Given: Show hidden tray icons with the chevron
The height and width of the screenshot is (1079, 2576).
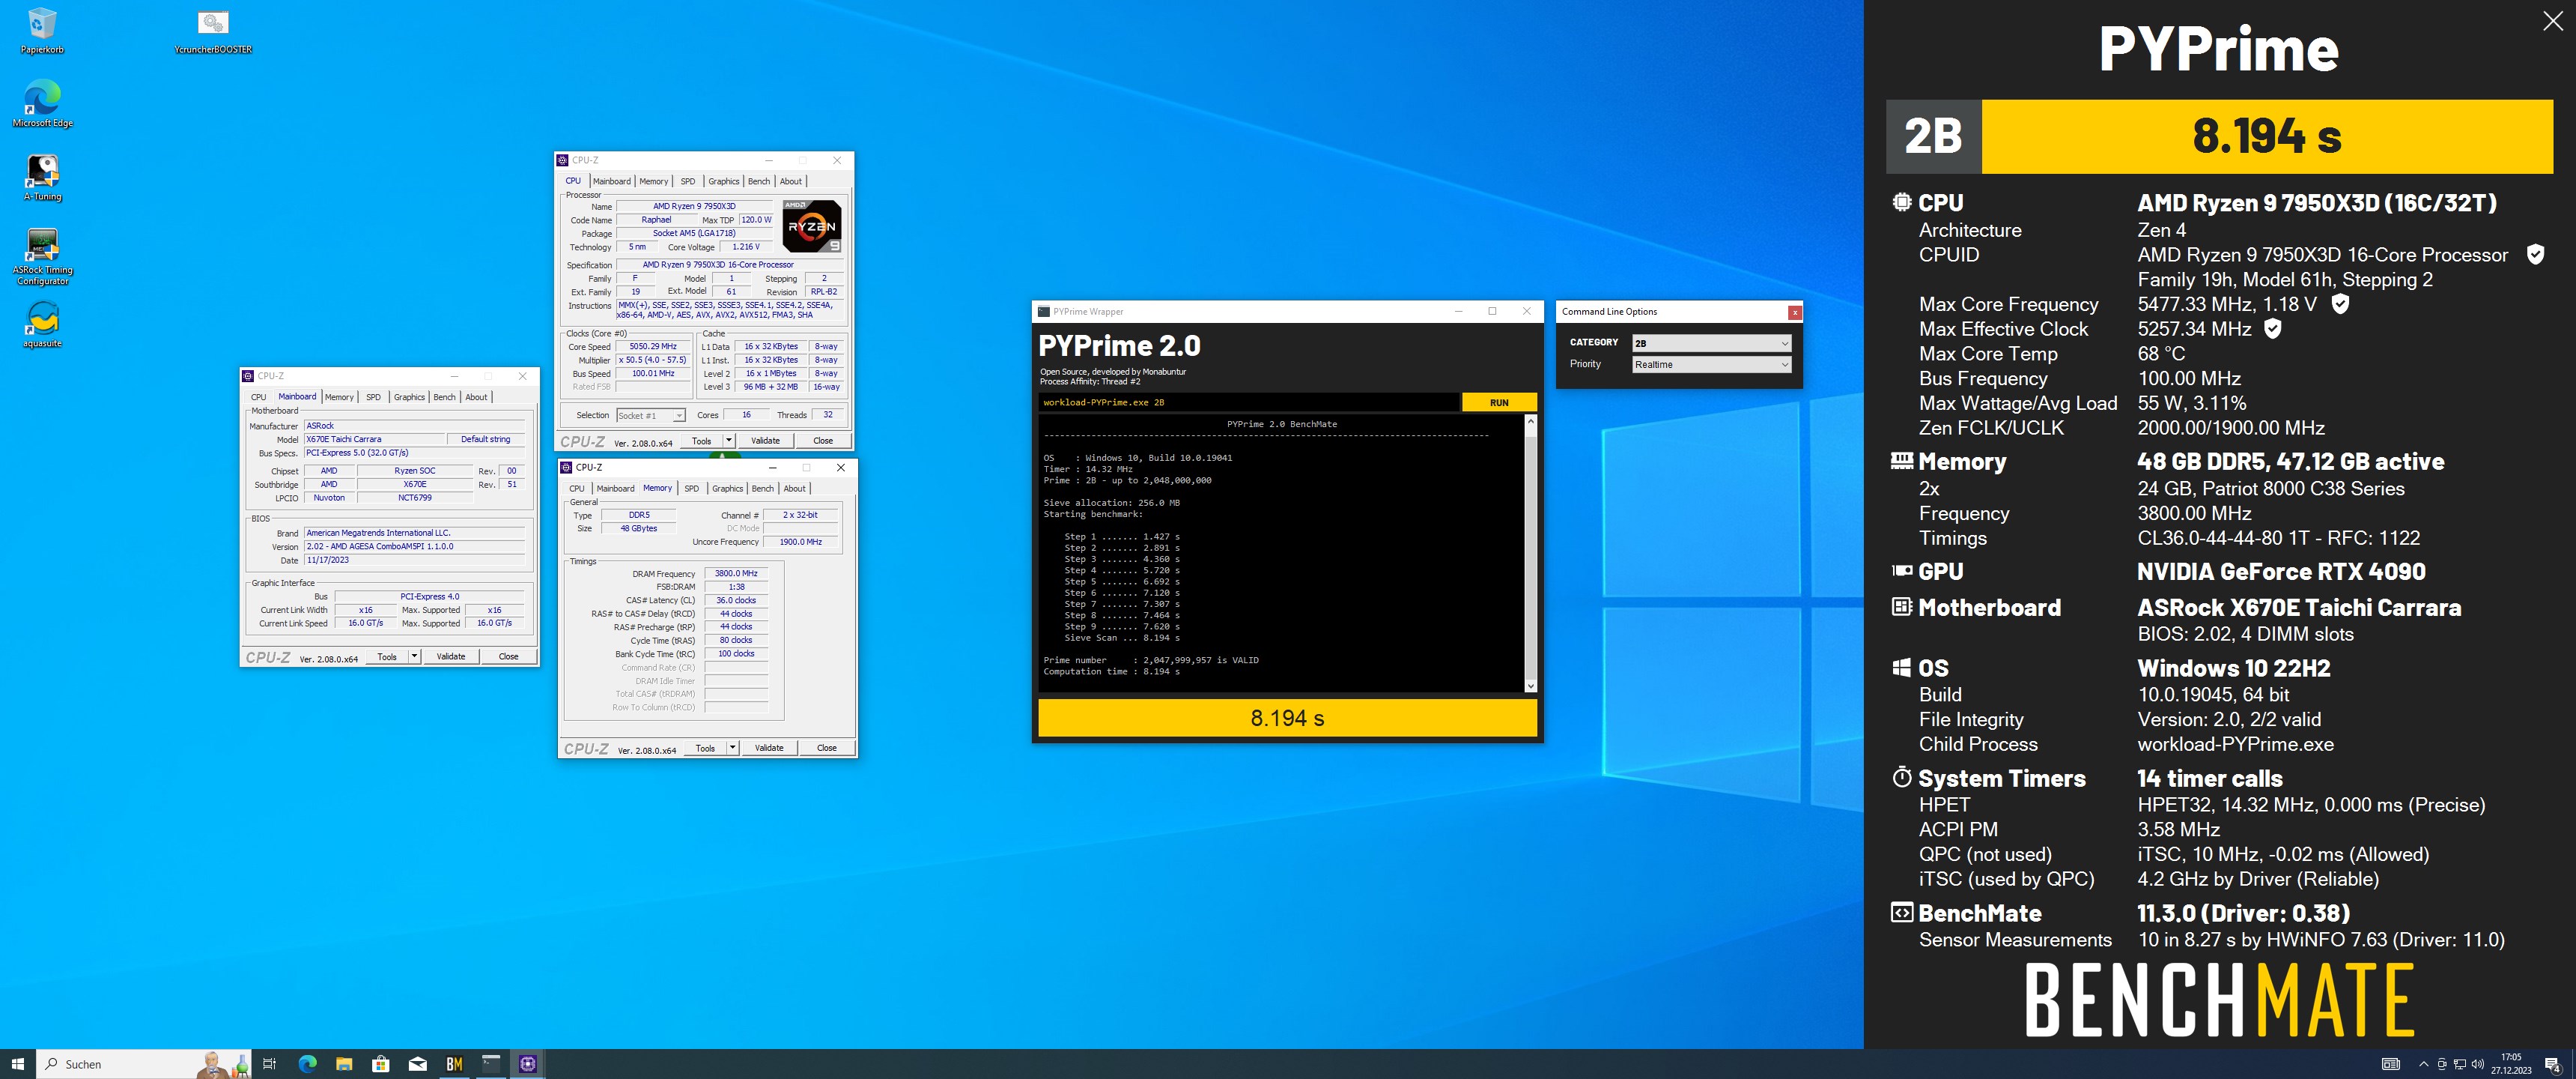Looking at the screenshot, I should [x=2423, y=1063].
